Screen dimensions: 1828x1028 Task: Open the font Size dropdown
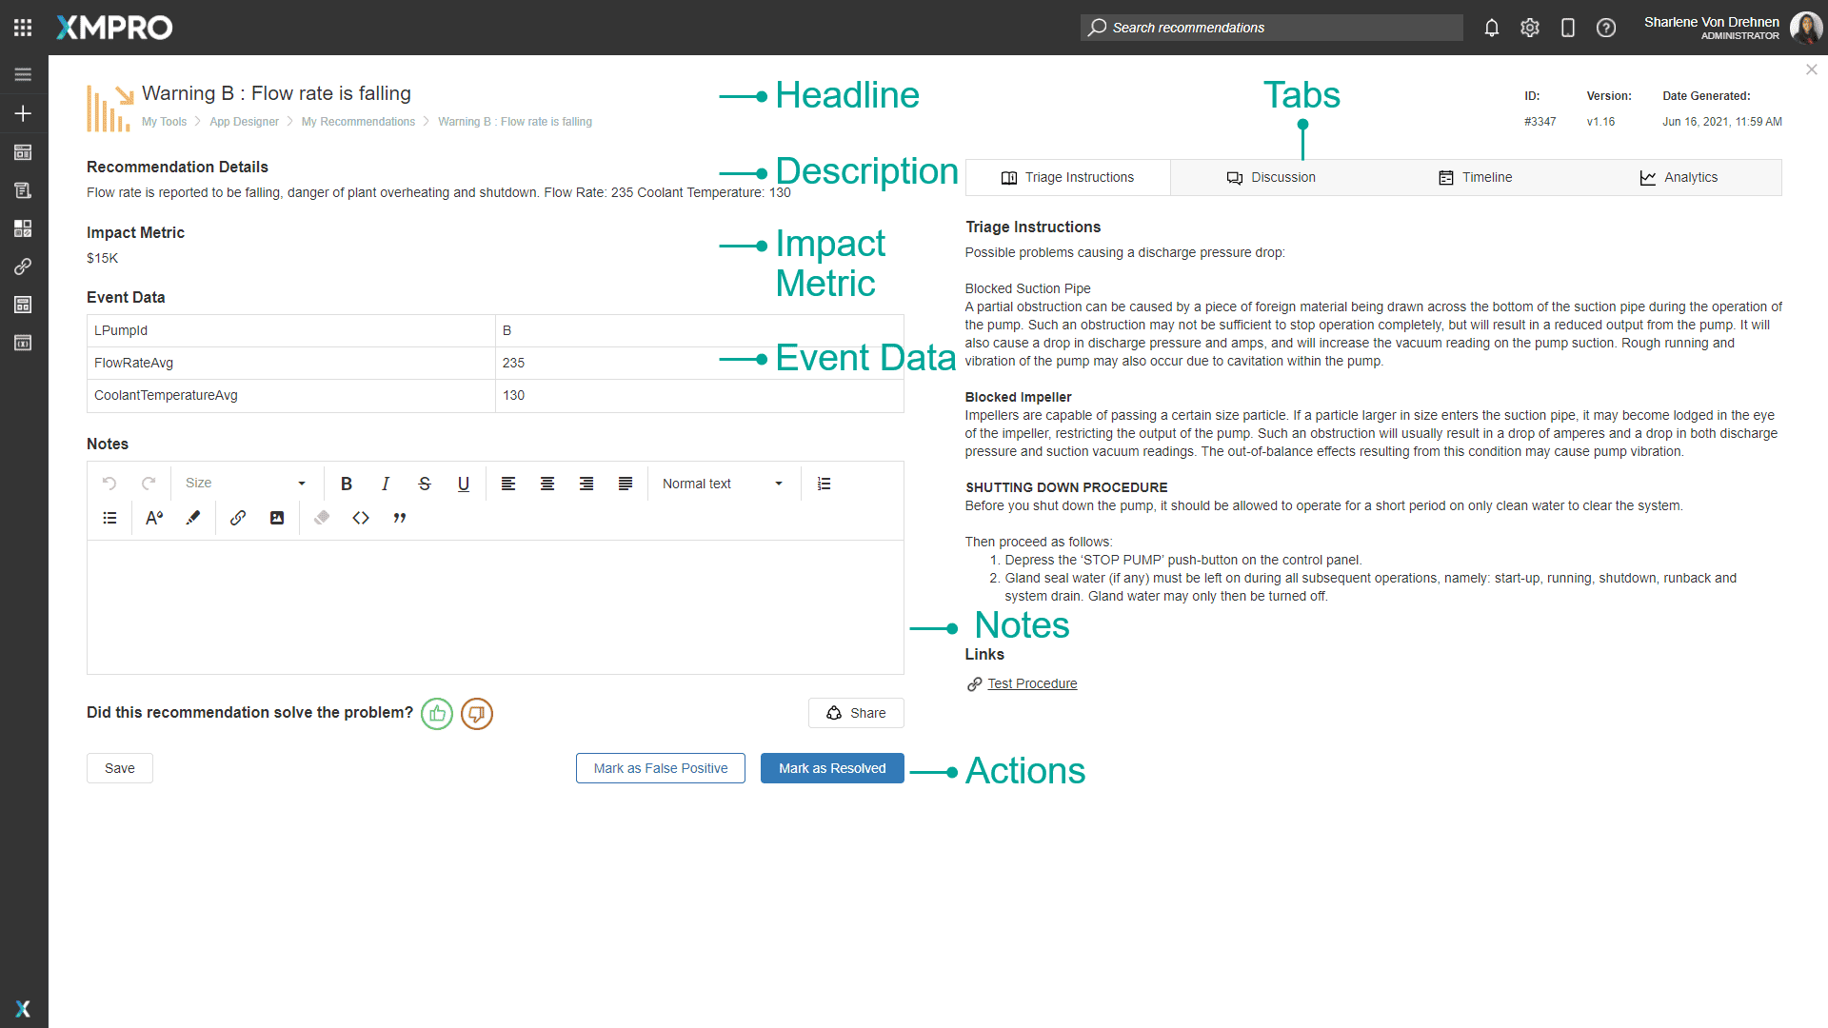[246, 484]
